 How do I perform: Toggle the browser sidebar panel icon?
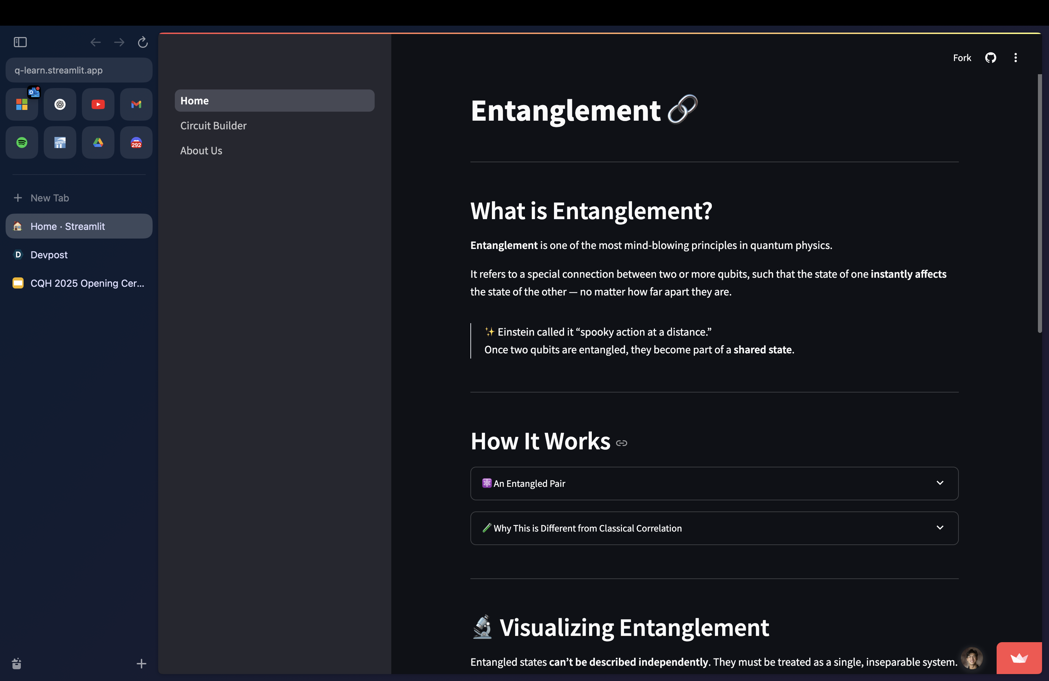(x=20, y=42)
